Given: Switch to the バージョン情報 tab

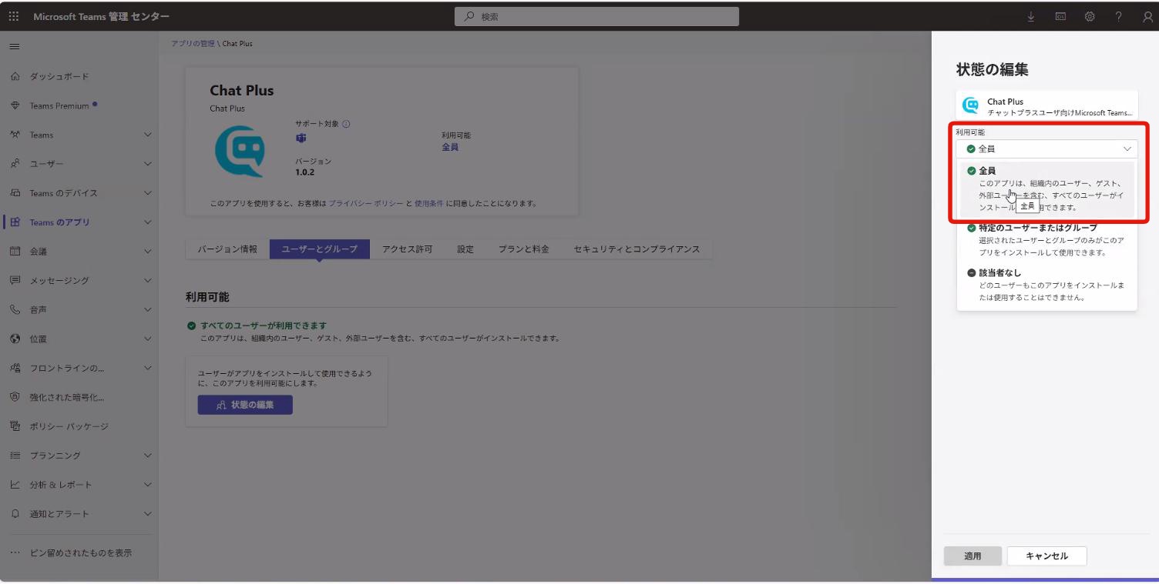Looking at the screenshot, I should [x=227, y=249].
